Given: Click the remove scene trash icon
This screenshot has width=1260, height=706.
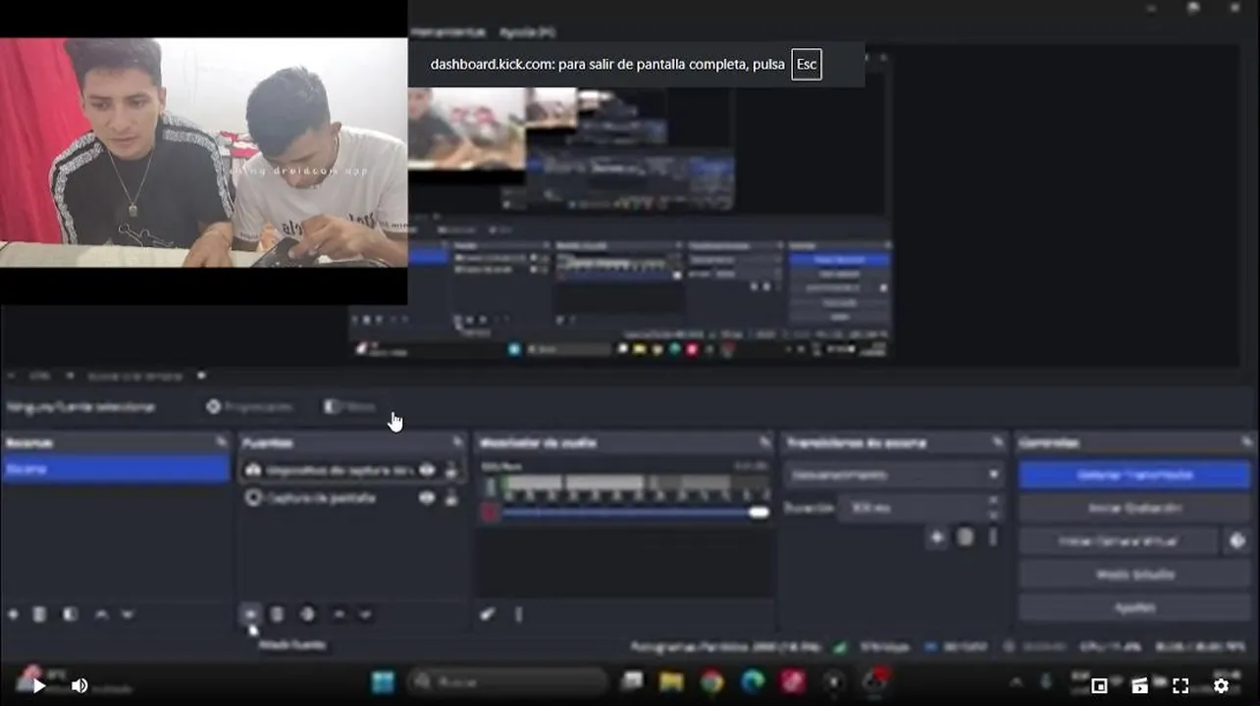Looking at the screenshot, I should 39,615.
